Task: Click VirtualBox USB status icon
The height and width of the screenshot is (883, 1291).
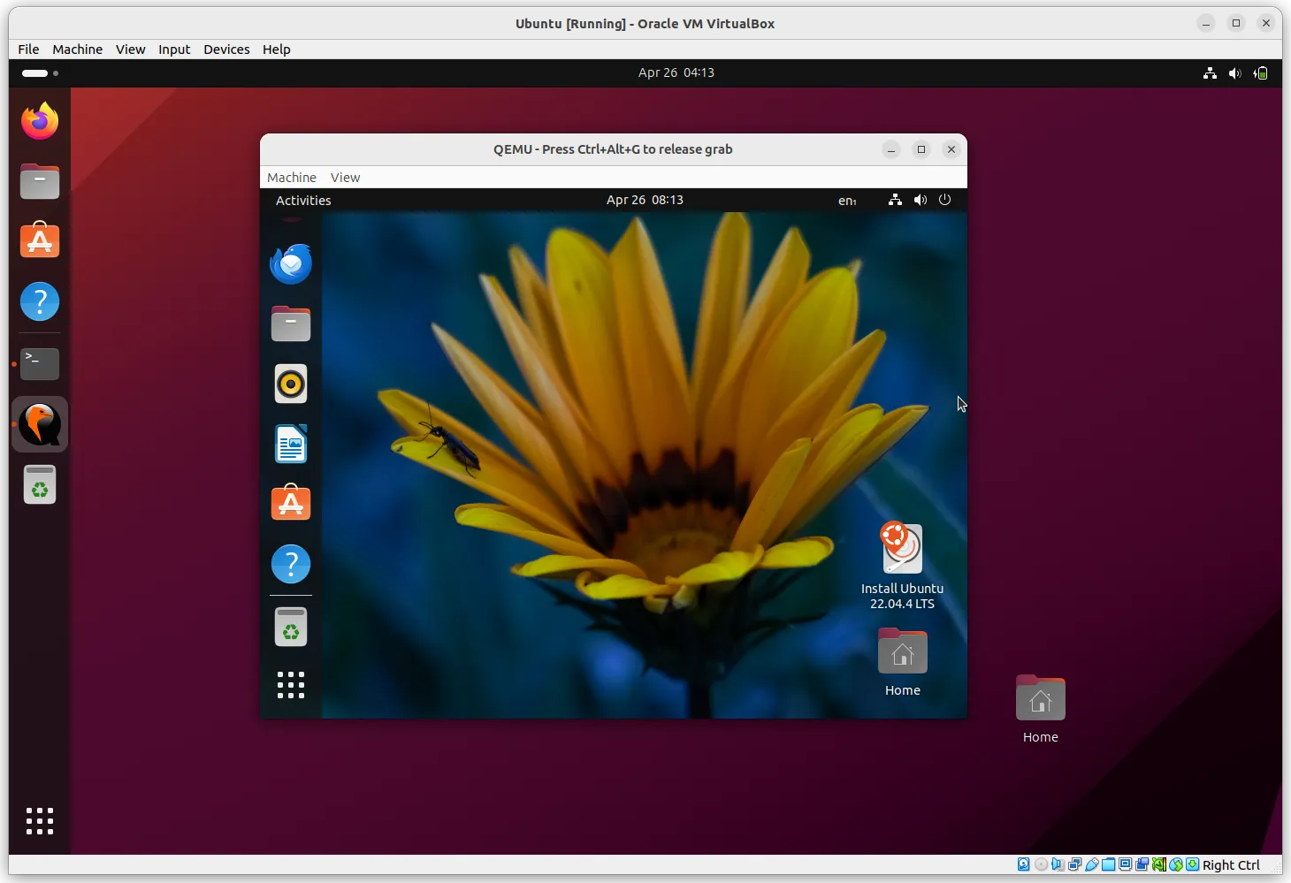Action: [x=1091, y=864]
